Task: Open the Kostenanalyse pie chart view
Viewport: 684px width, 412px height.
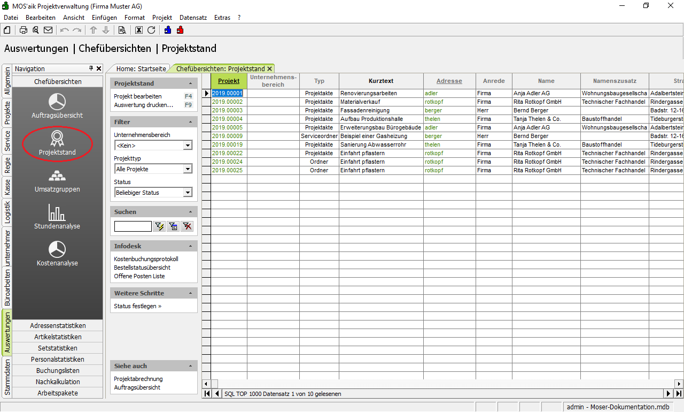Action: tap(57, 254)
